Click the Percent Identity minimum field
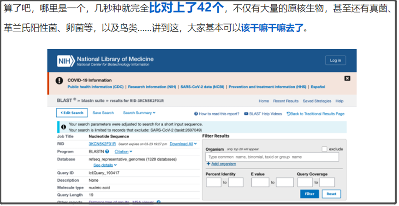The image size is (399, 206). coord(214,182)
